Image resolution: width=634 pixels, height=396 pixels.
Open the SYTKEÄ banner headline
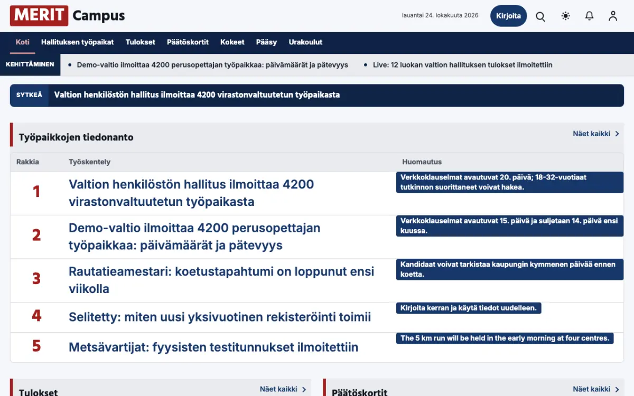[197, 95]
